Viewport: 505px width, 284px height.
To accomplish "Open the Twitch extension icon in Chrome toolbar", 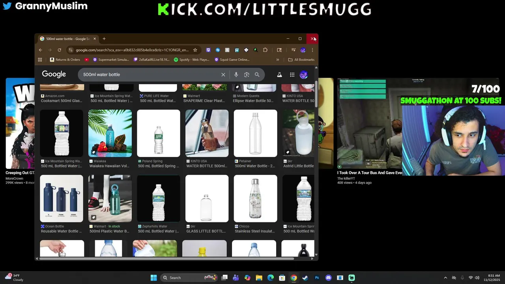I will point(208,50).
